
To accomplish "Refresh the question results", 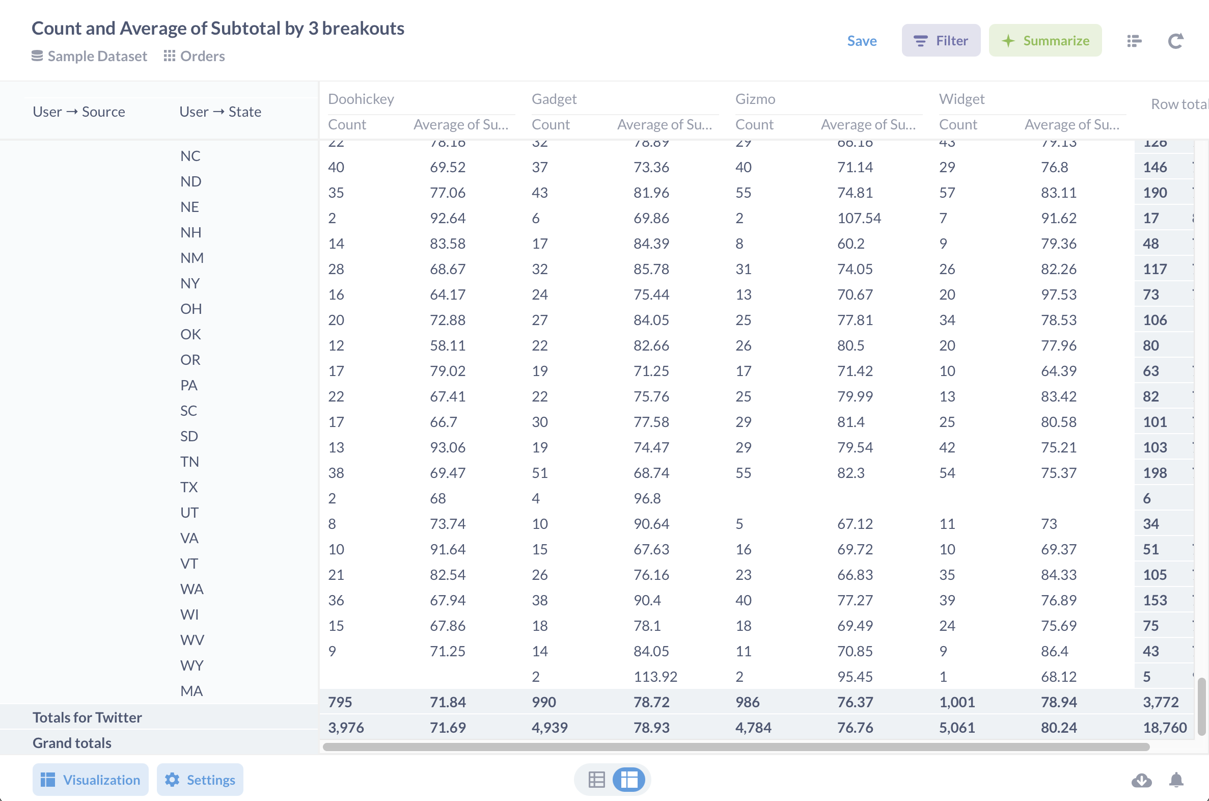I will coord(1176,40).
